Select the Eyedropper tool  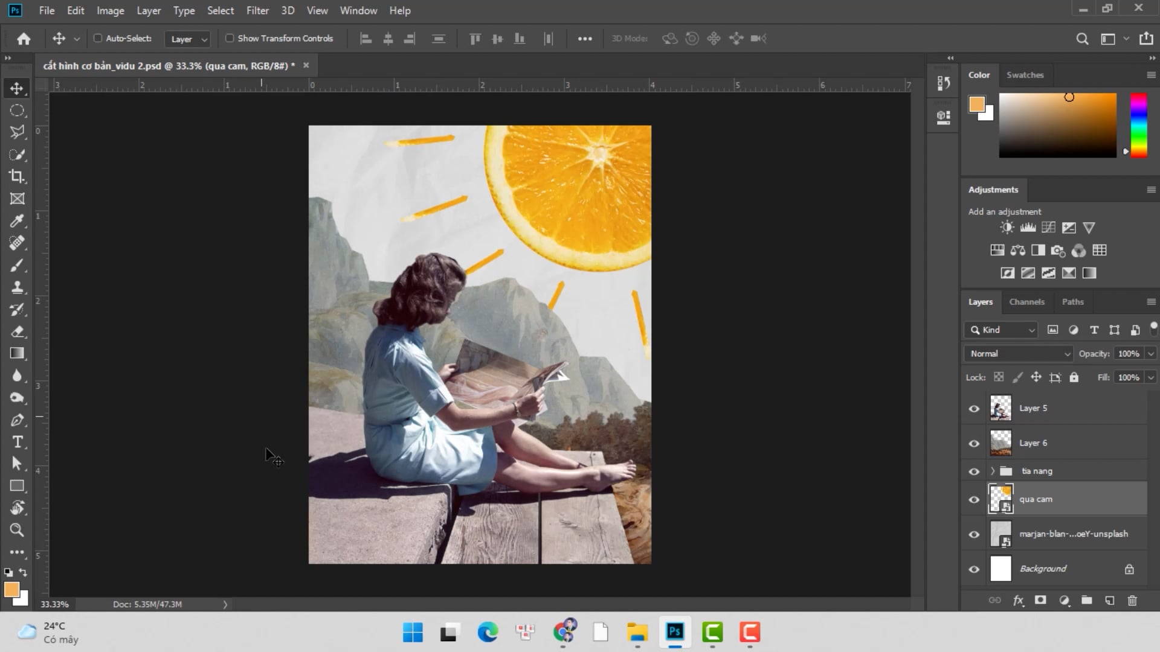point(17,221)
